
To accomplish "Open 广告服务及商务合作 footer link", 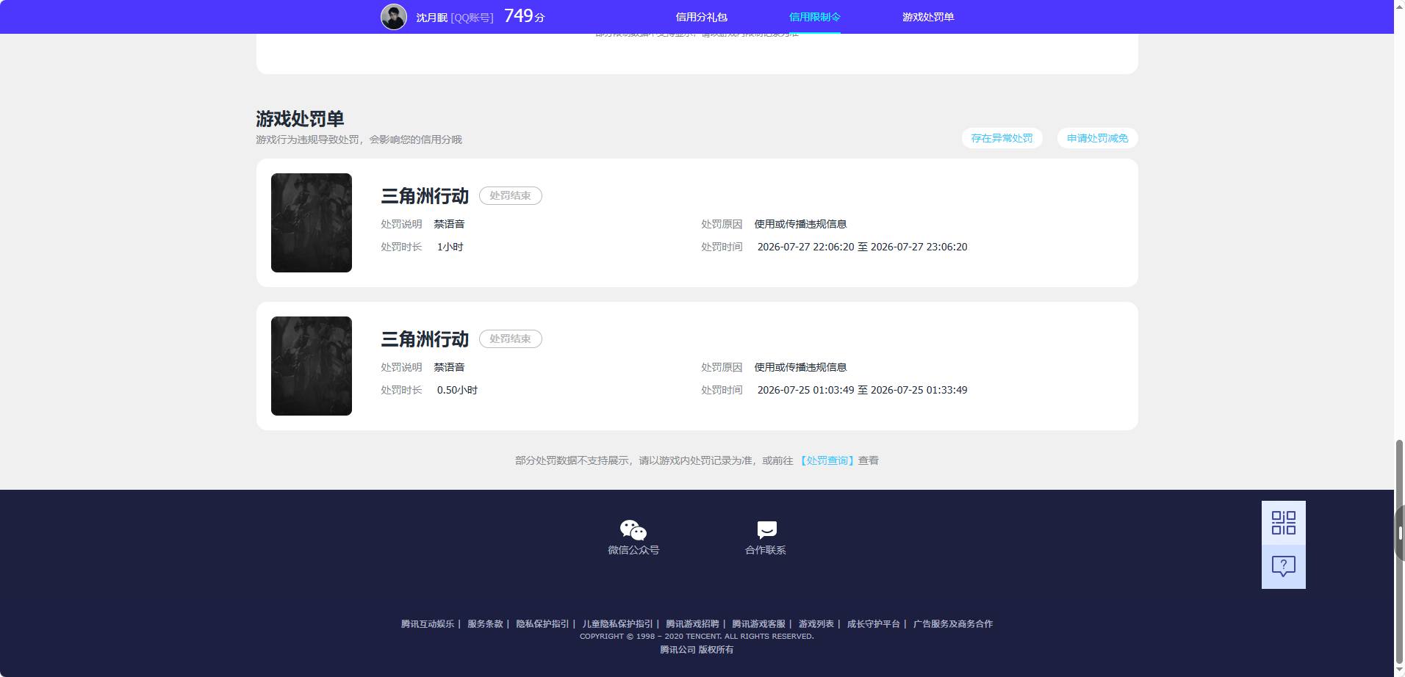I will [x=952, y=623].
